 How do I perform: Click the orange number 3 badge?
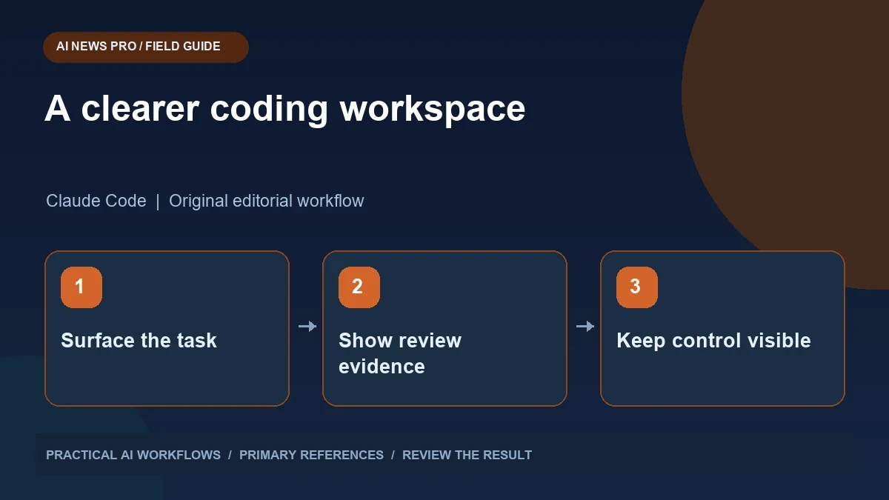(x=637, y=287)
